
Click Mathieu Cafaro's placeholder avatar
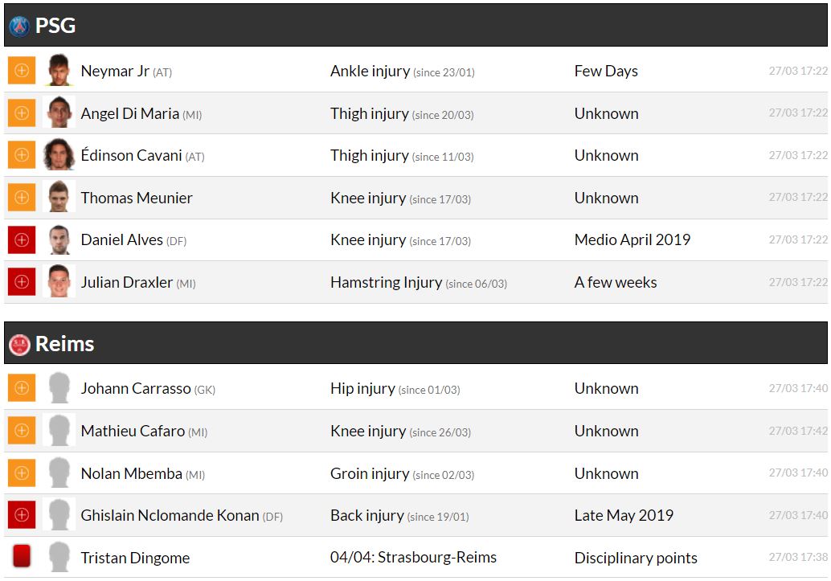(x=59, y=431)
